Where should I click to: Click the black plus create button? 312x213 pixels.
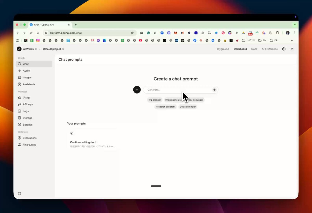pos(137,90)
